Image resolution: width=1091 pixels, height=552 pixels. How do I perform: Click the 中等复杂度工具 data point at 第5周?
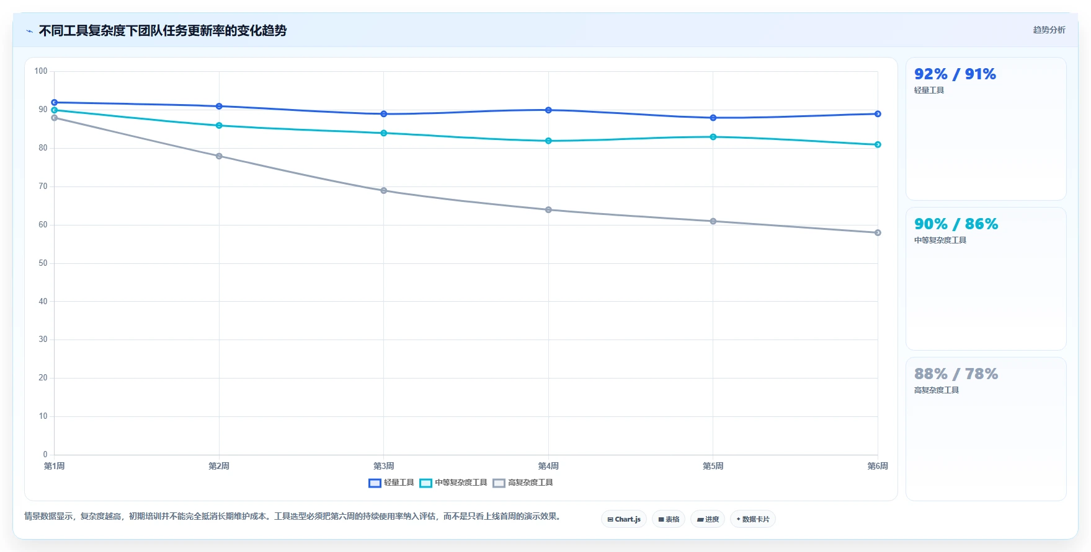(713, 137)
